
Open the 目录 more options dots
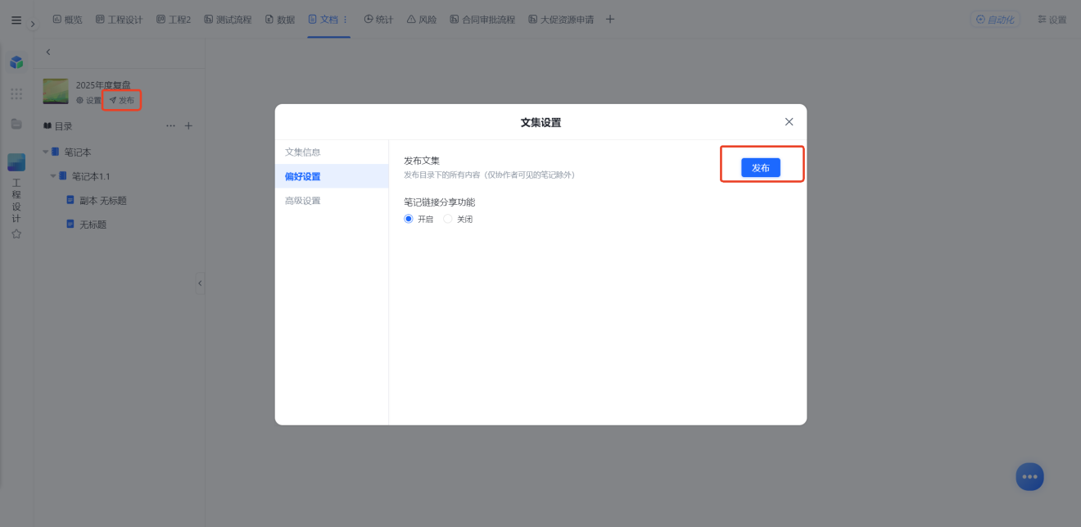tap(170, 126)
